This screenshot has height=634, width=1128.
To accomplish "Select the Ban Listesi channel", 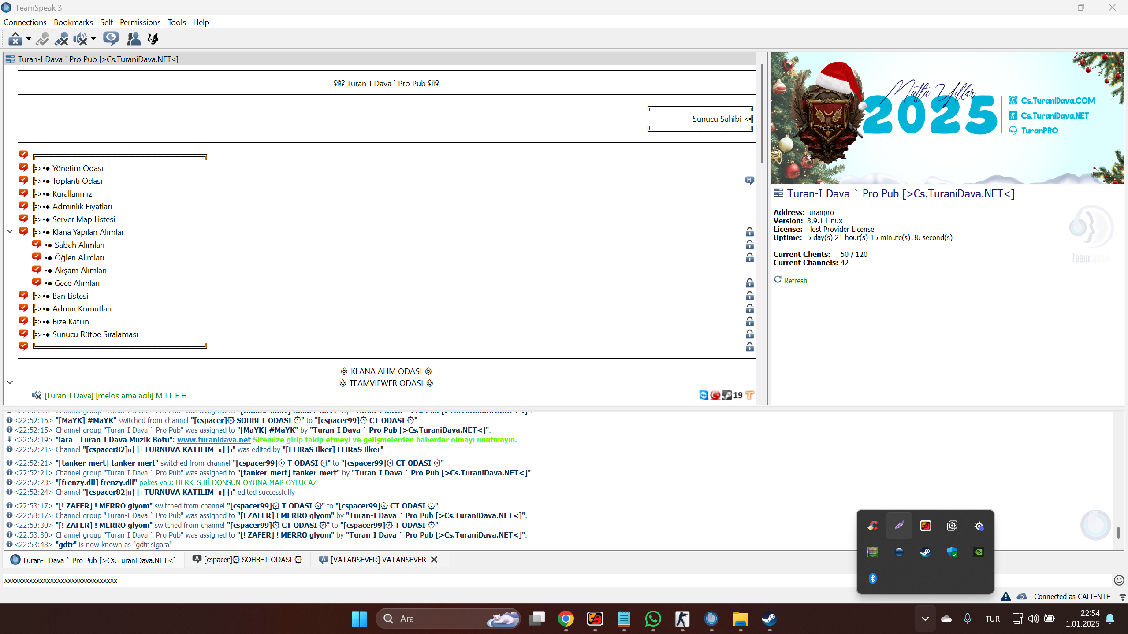I will [70, 296].
